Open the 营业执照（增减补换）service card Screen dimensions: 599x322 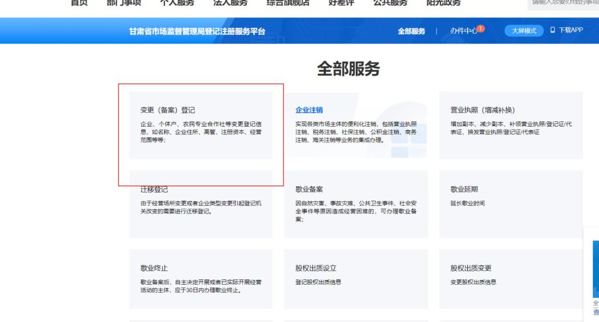pyautogui.click(x=511, y=125)
